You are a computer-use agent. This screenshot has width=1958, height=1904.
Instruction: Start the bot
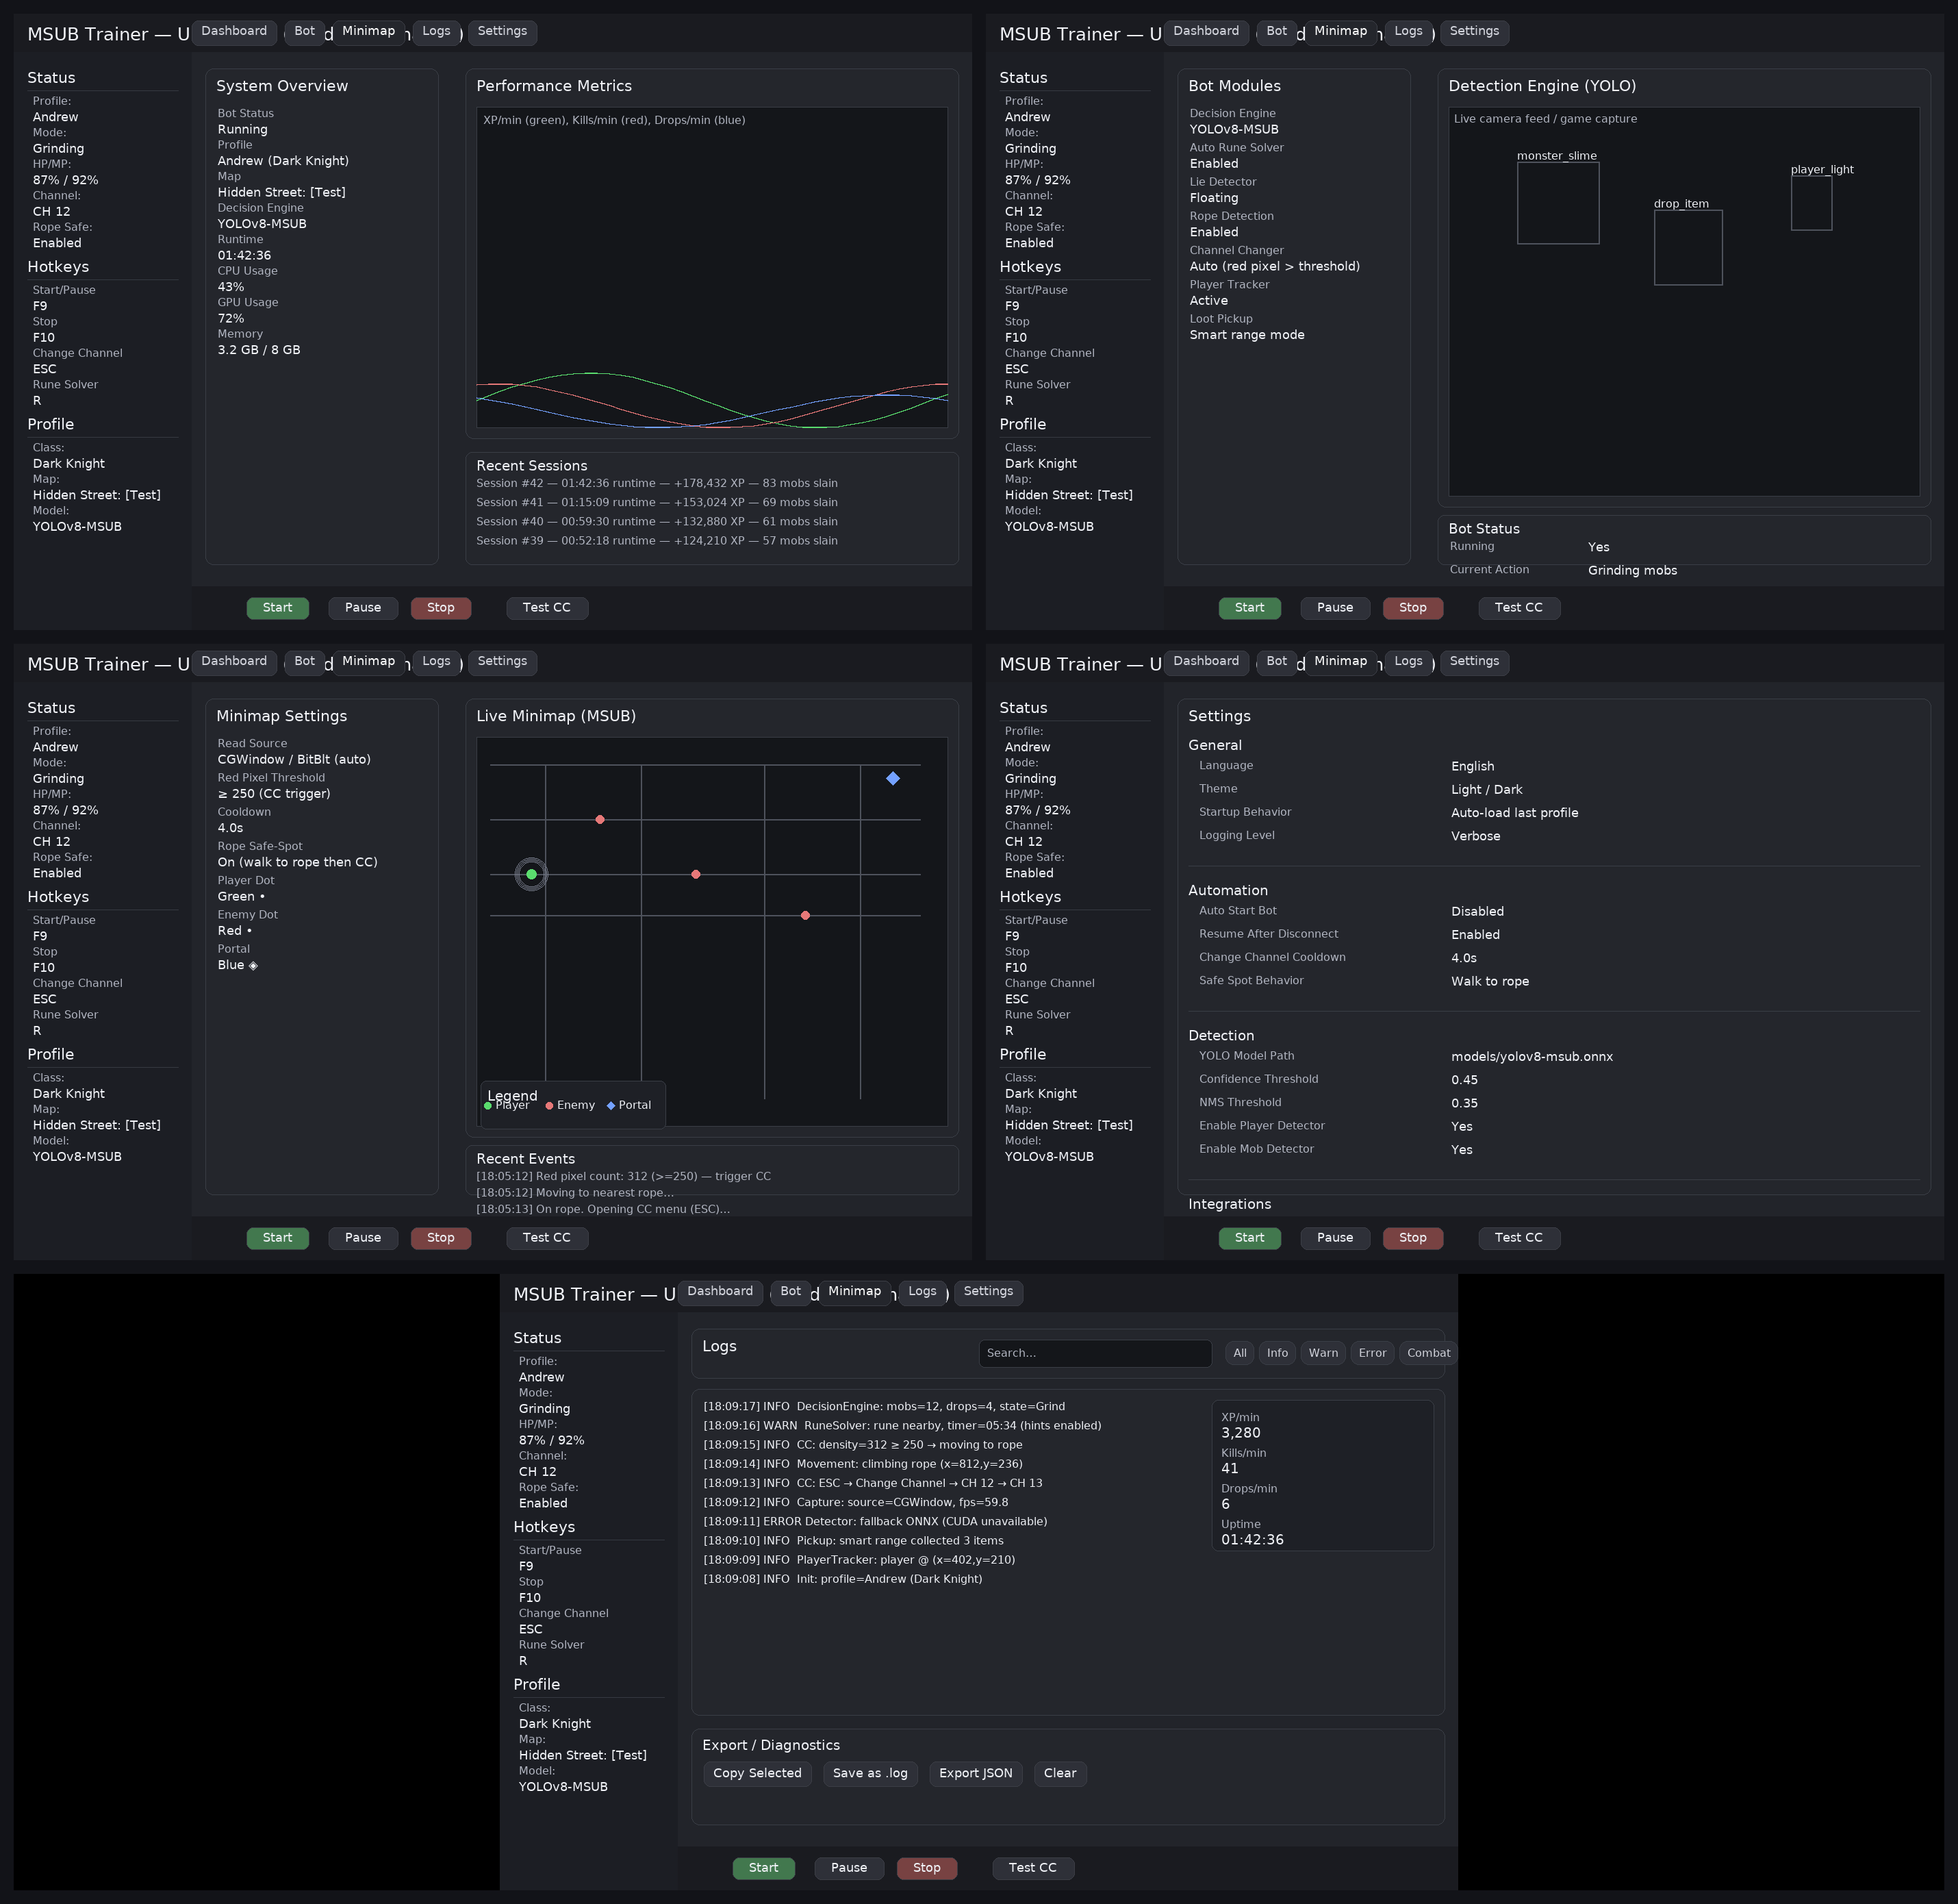click(x=763, y=1867)
